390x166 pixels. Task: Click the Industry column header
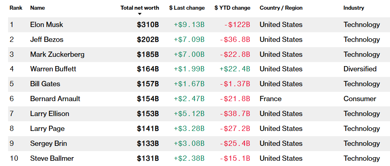point(353,8)
